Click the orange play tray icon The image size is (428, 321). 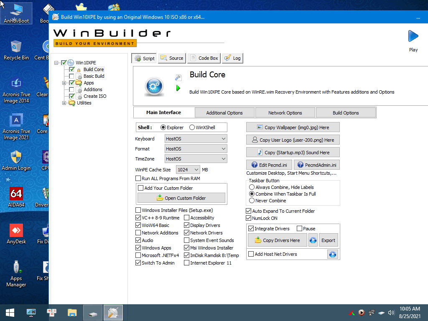pos(362,313)
